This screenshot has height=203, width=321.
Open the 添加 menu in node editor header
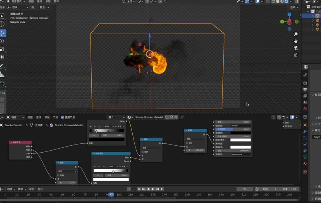[47, 117]
